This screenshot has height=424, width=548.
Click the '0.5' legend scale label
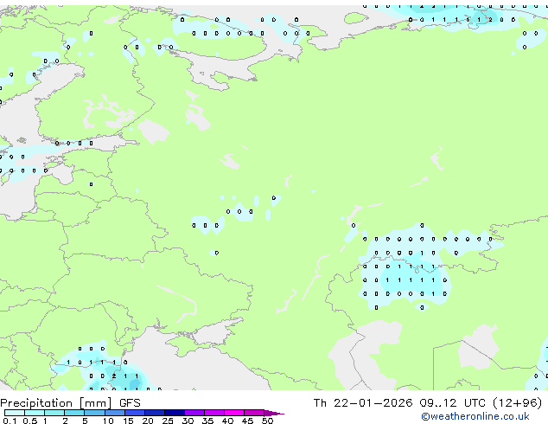point(30,421)
